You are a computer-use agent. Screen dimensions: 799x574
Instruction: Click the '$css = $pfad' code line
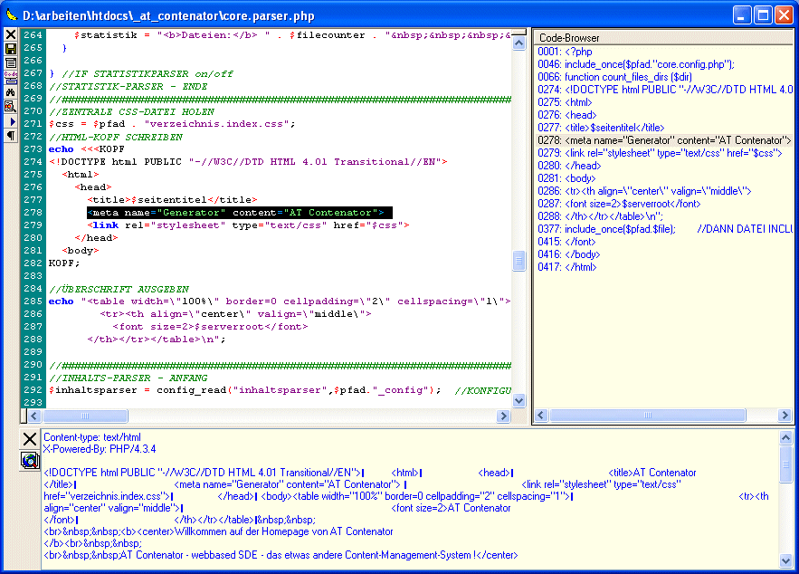pos(172,123)
